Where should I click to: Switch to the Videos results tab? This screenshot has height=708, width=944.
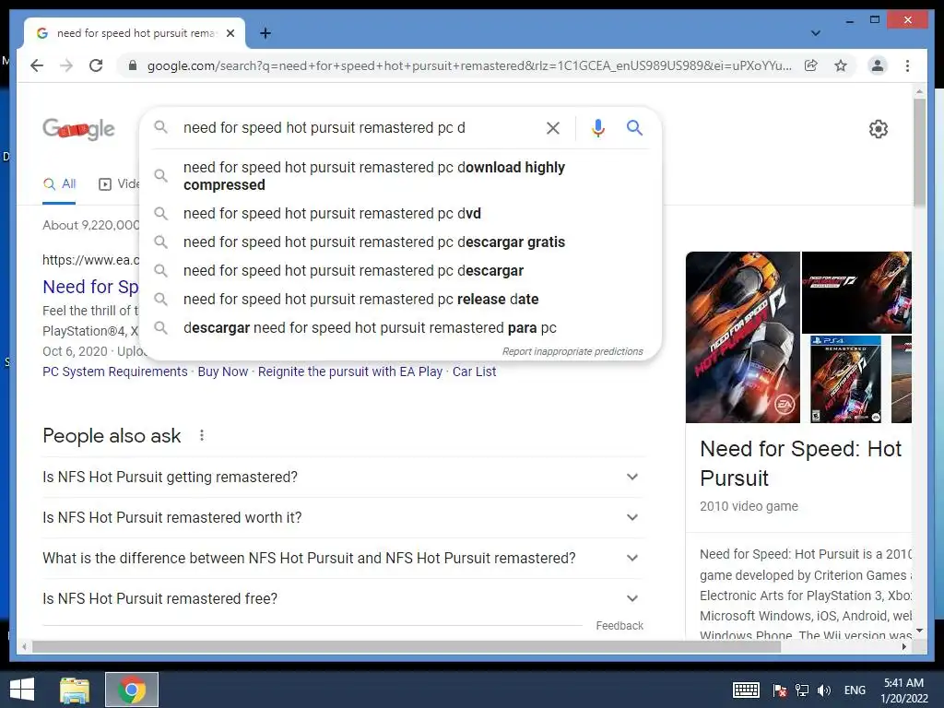point(119,184)
